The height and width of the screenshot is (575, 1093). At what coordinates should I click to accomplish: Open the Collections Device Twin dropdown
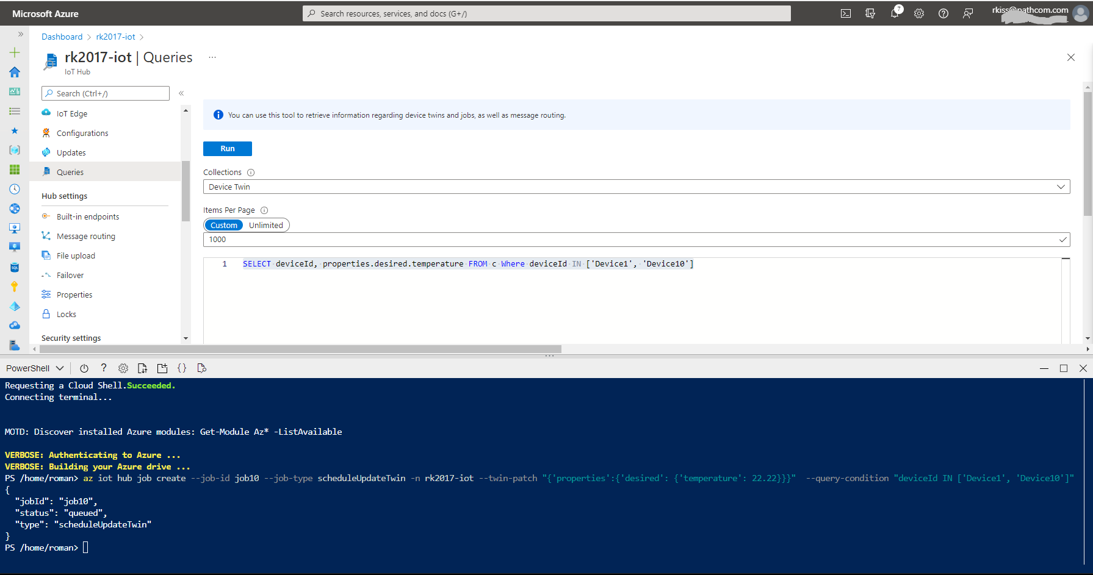coord(637,187)
